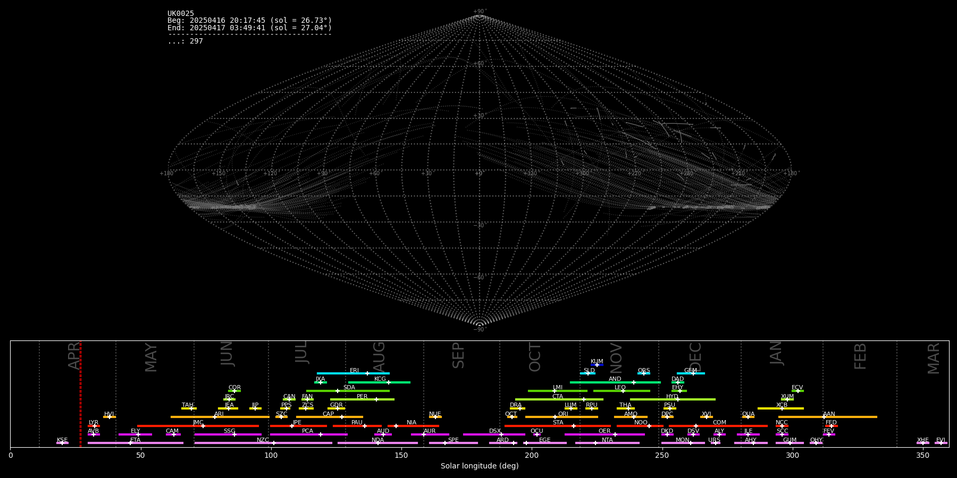Click the LEO shower label
The height and width of the screenshot is (478, 957).
[620, 388]
